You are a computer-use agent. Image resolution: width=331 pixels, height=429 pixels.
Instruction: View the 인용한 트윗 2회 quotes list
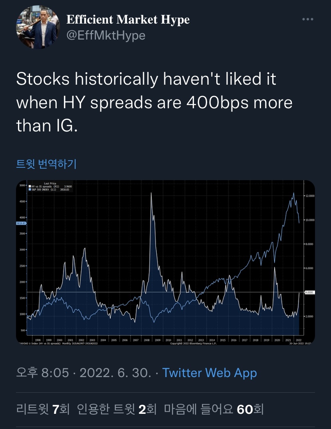[117, 409]
